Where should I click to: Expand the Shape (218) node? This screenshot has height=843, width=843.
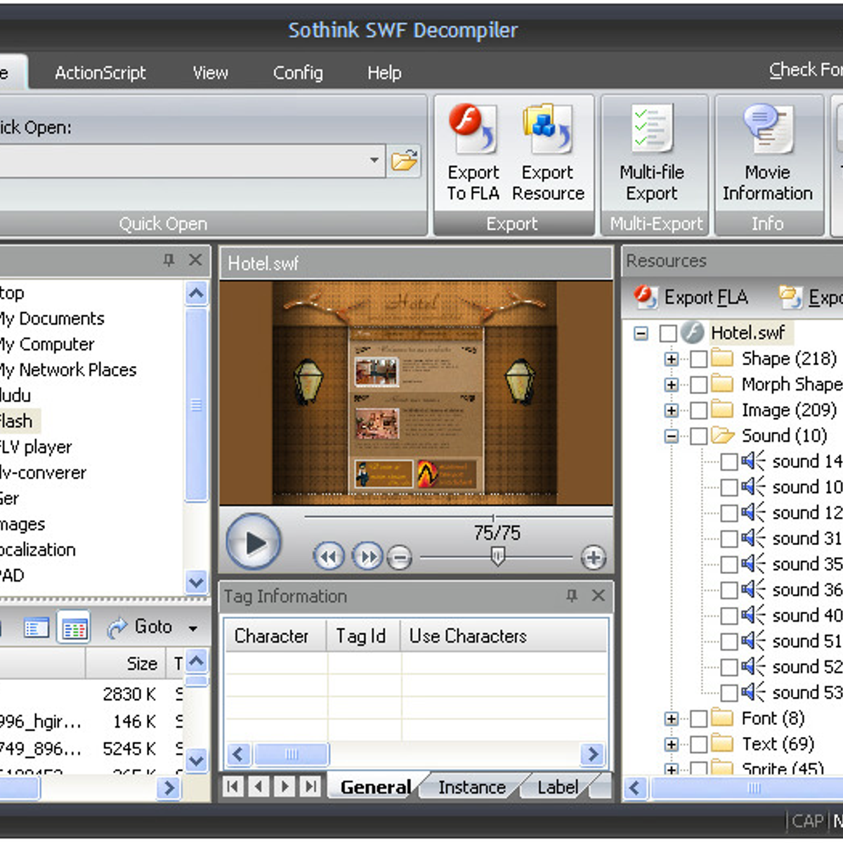[x=672, y=359]
